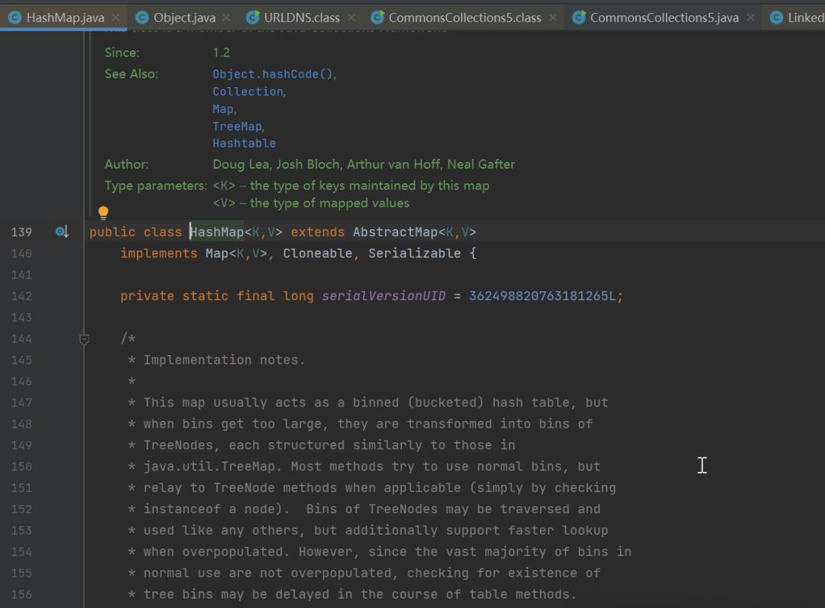Collapse the comment block at line 144
The width and height of the screenshot is (825, 608).
coord(84,339)
